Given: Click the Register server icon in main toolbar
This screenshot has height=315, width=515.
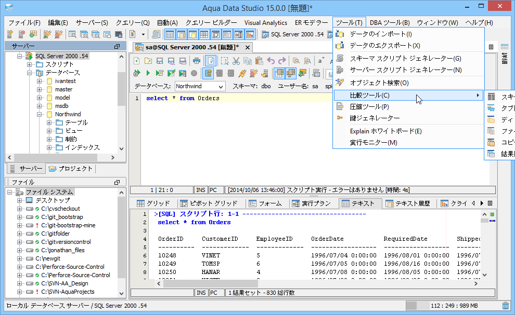Looking at the screenshot, I should tap(10, 34).
